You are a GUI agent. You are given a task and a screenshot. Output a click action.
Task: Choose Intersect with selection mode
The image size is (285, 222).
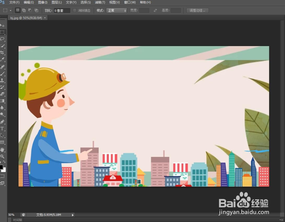pos(36,10)
